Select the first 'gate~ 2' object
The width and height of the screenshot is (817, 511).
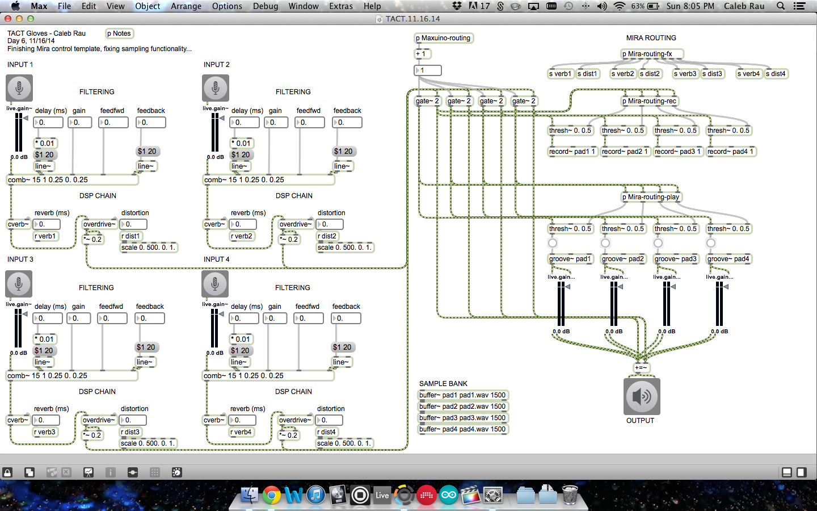(x=428, y=101)
